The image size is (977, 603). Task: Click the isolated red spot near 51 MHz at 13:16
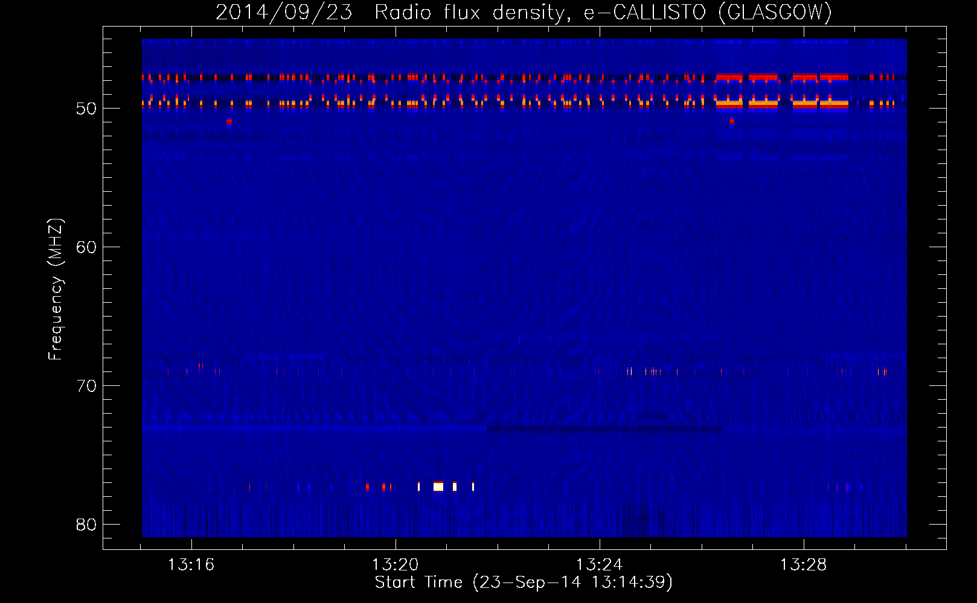pyautogui.click(x=229, y=122)
